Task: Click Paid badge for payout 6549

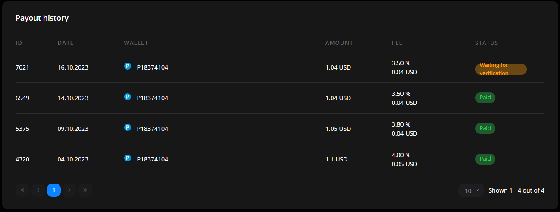Action: pyautogui.click(x=485, y=98)
